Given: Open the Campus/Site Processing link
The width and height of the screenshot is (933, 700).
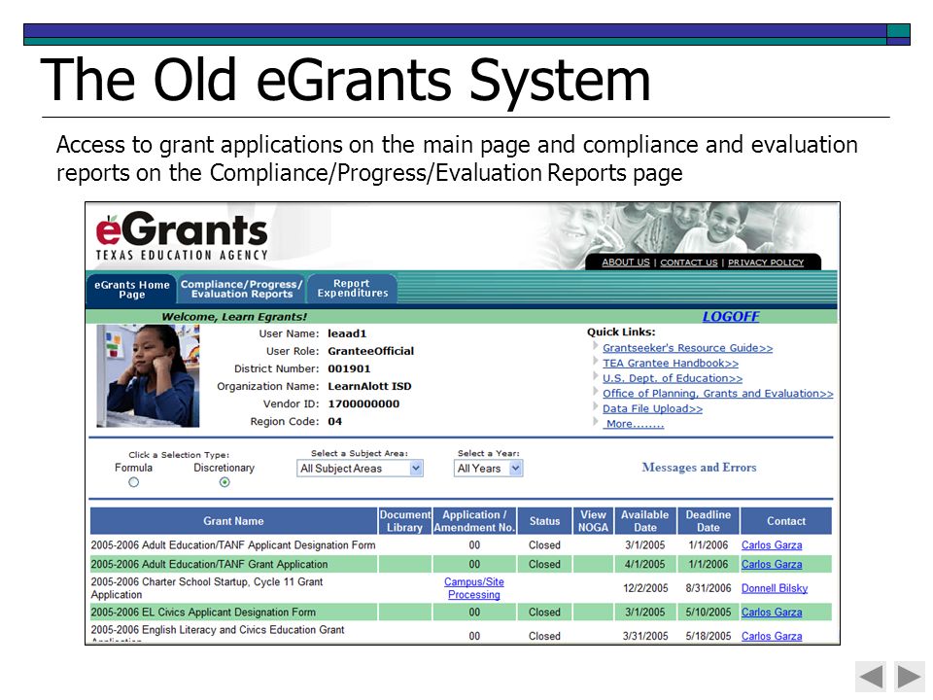Looking at the screenshot, I should click(473, 588).
